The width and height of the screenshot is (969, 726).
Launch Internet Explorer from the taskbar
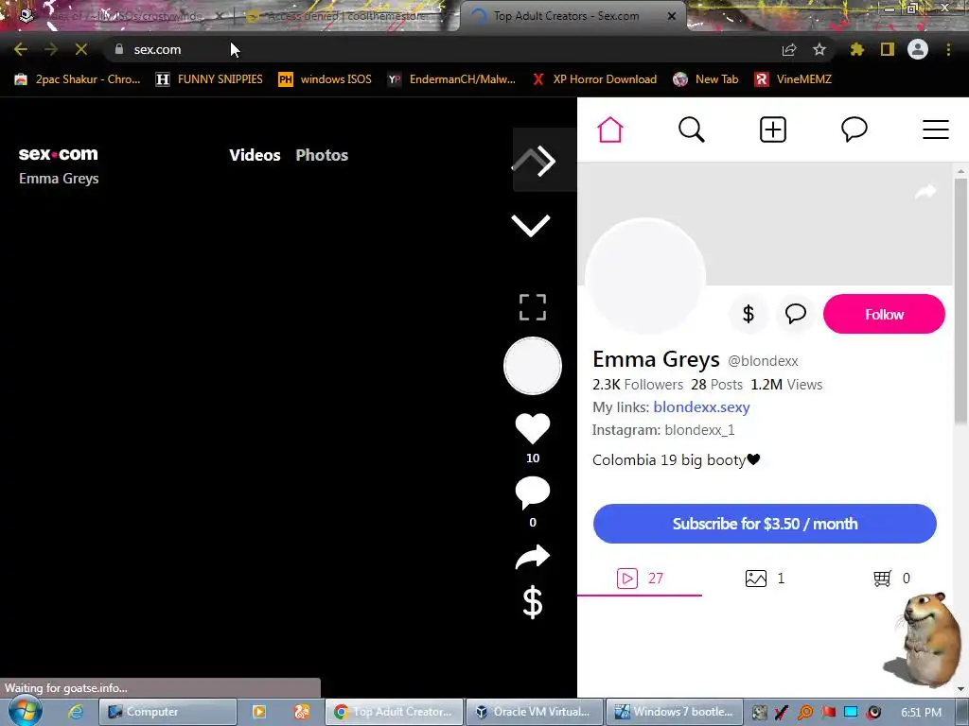(76, 712)
